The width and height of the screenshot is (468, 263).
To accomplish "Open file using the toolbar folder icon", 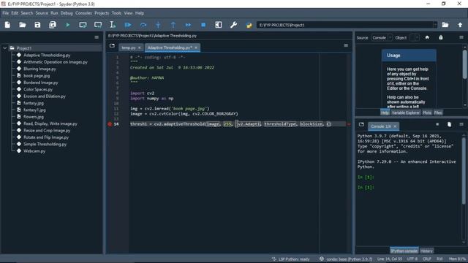I will click(x=23, y=25).
